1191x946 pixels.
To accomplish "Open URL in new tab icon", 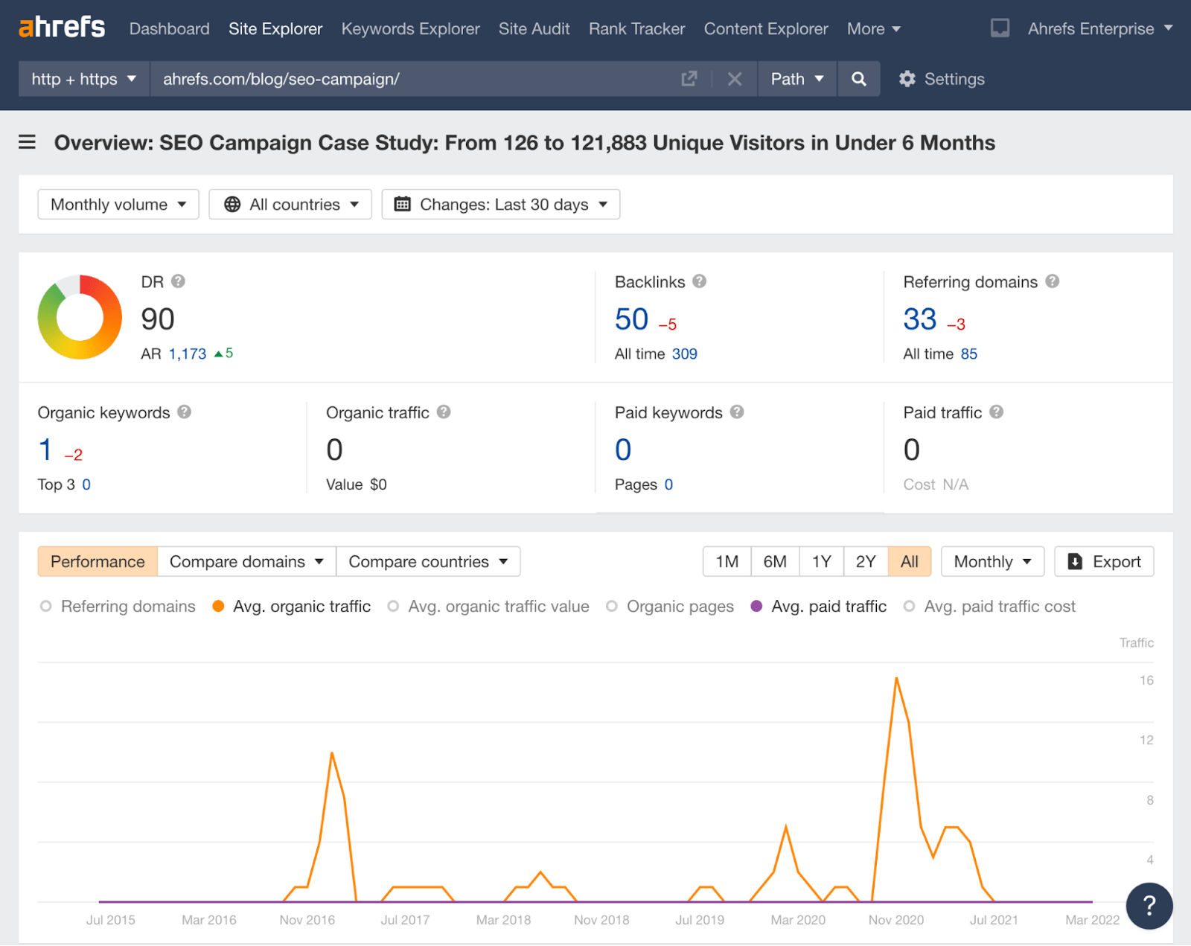I will coord(689,79).
